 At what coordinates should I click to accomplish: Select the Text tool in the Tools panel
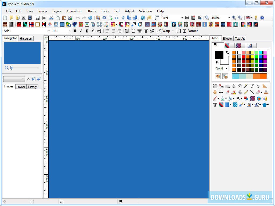click(x=215, y=105)
